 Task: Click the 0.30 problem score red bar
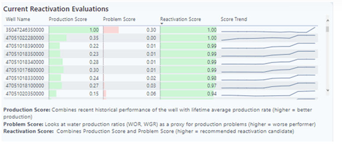(111, 30)
